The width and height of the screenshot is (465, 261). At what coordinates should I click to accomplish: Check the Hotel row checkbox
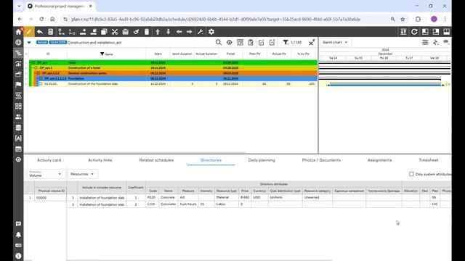click(x=33, y=63)
